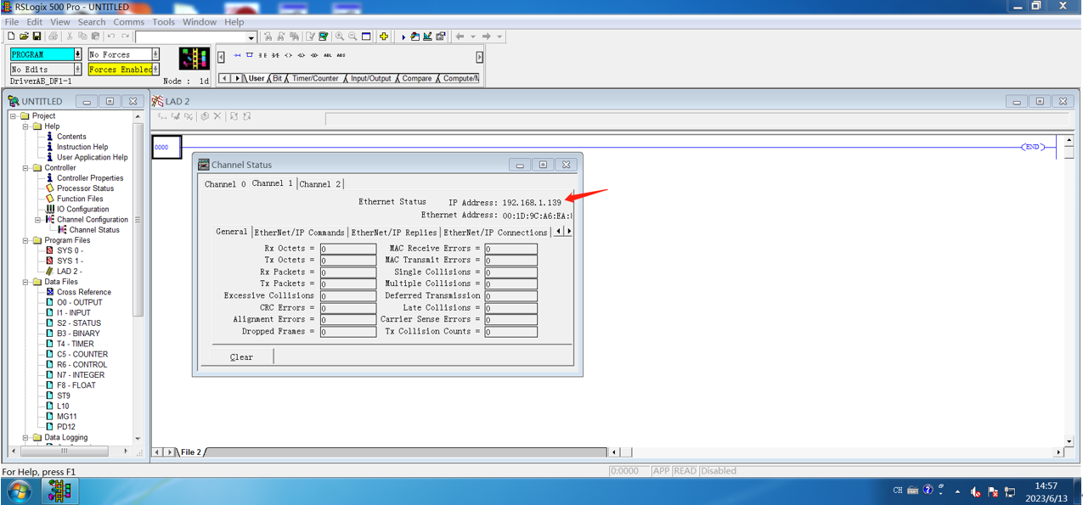This screenshot has height=505, width=1083.
Task: Open the No Forces dropdown
Action: (155, 54)
